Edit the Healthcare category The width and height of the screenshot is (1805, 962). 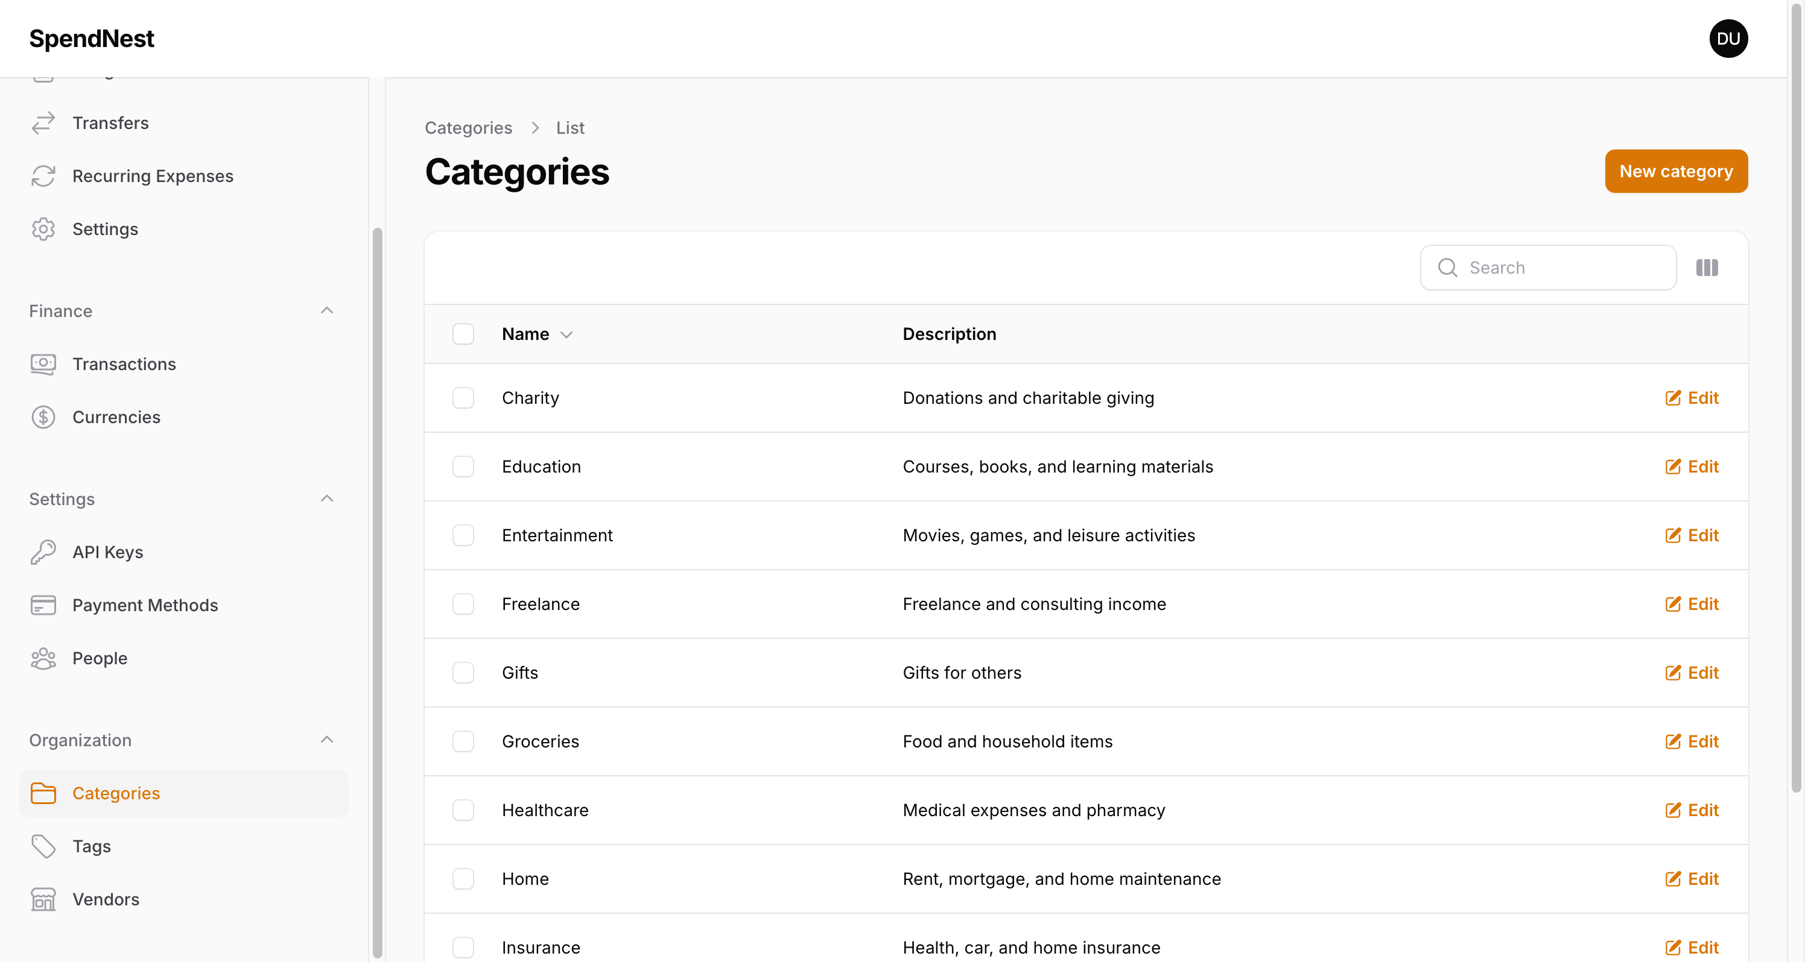click(1692, 810)
